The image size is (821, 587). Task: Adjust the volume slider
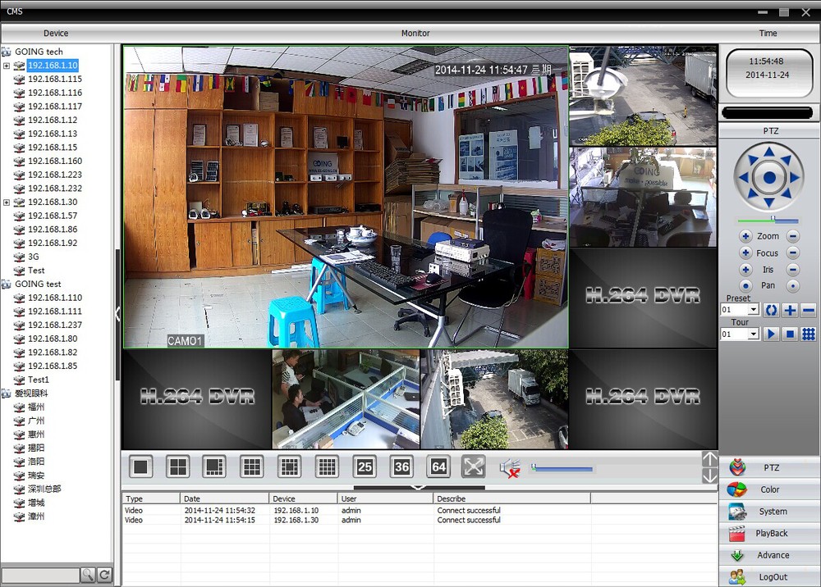pos(562,469)
